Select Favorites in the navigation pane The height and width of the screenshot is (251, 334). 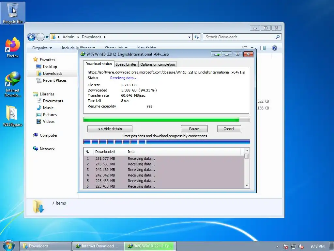pyautogui.click(x=47, y=60)
